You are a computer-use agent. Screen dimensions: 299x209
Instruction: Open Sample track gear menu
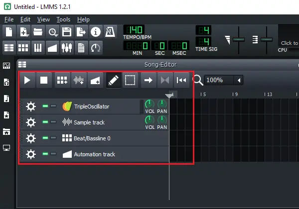coord(31,122)
